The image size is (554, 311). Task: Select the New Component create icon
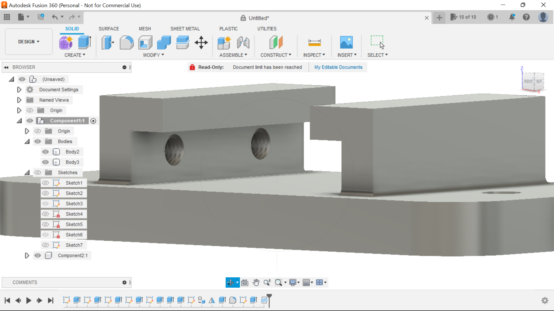tap(66, 43)
